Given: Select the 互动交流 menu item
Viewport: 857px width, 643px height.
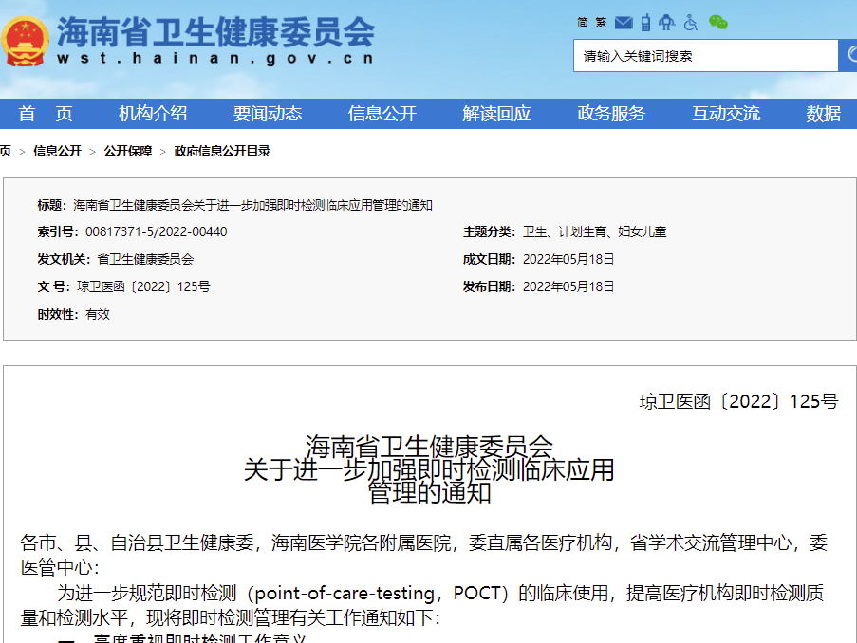Looking at the screenshot, I should pyautogui.click(x=726, y=114).
